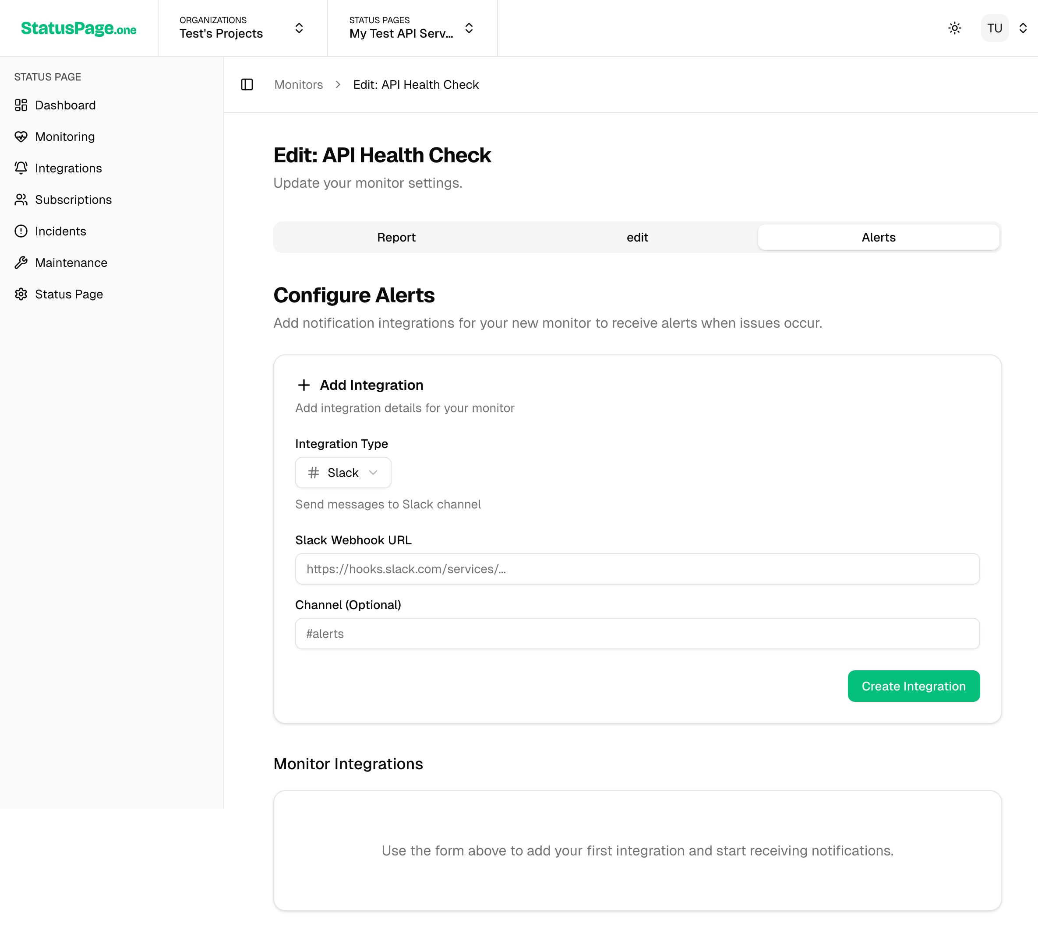This screenshot has width=1038, height=939.
Task: Click the Slack dropdown chevron arrow
Action: point(373,472)
